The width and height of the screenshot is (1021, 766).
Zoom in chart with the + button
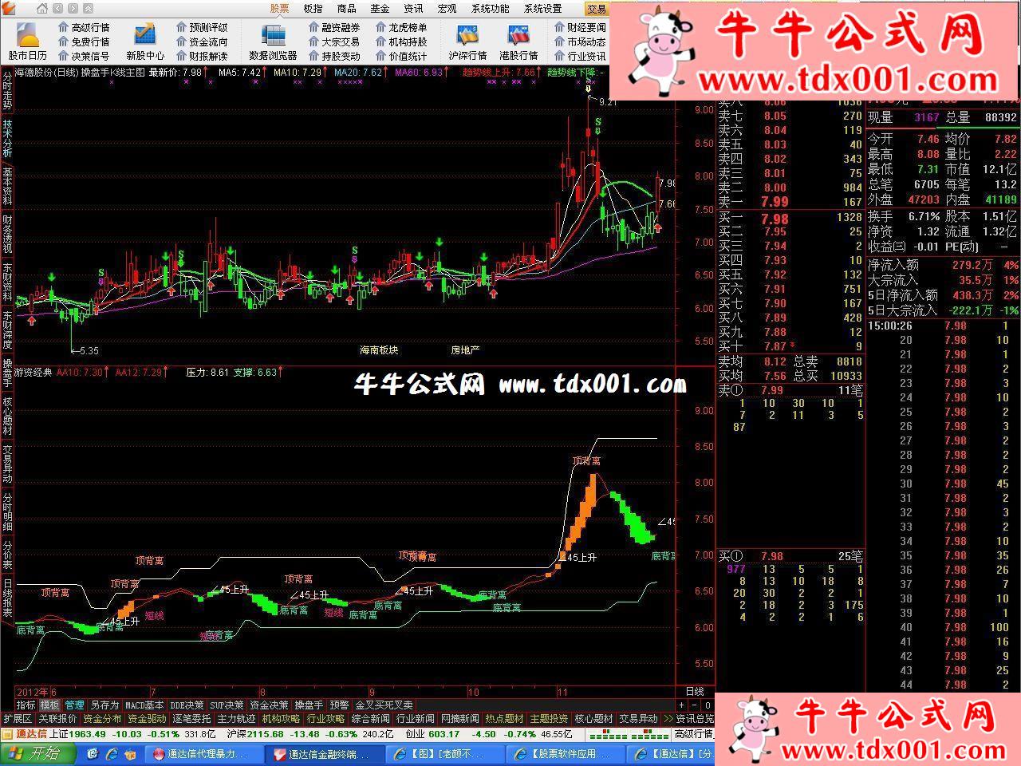click(x=682, y=705)
